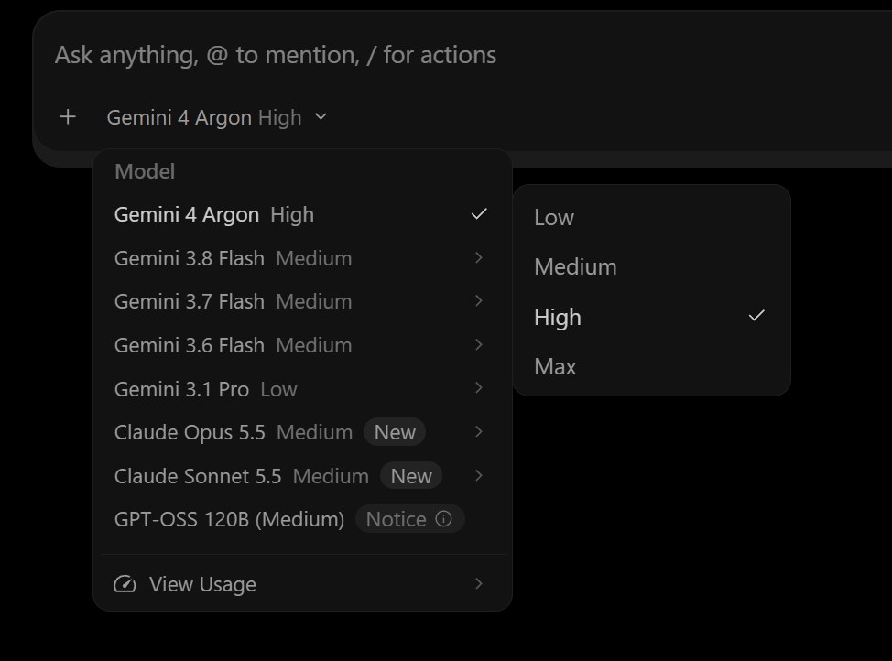892x661 pixels.
Task: Click the info icon in Notice badge
Action: 444,519
